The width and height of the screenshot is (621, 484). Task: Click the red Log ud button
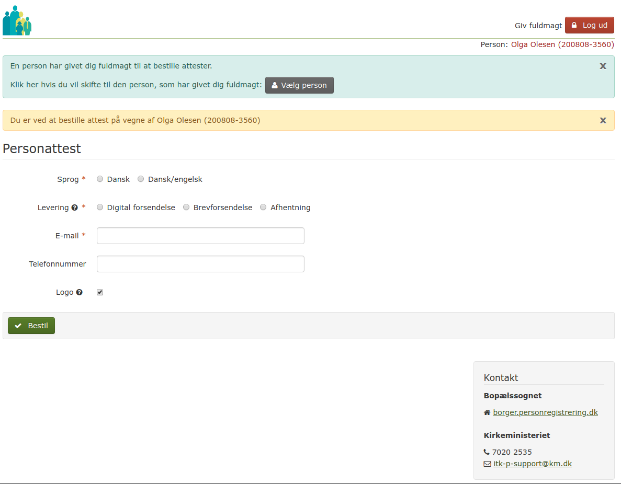click(589, 25)
